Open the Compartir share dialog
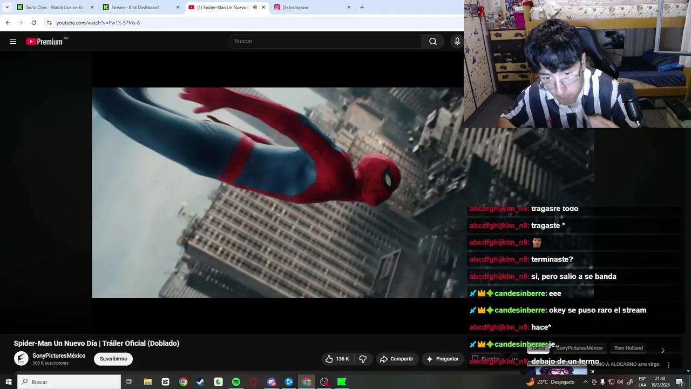The height and width of the screenshot is (389, 691). pyautogui.click(x=397, y=359)
